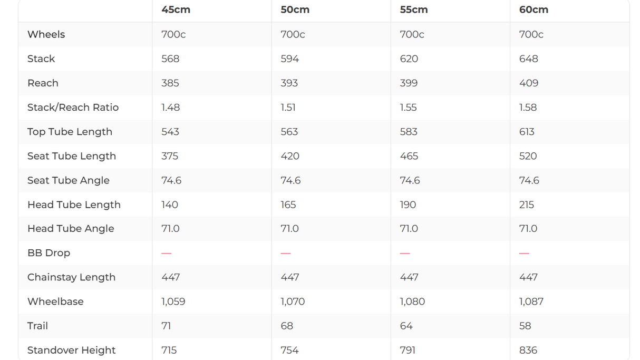Screen dimensions: 640x360
Task: Select the standover height value 836
Action: coord(528,350)
